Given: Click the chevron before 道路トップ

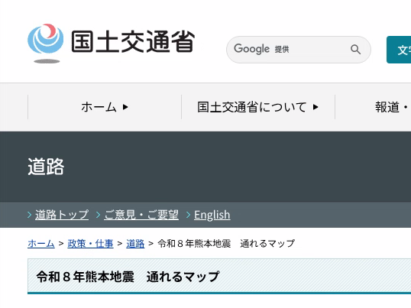Looking at the screenshot, I should pyautogui.click(x=30, y=215).
